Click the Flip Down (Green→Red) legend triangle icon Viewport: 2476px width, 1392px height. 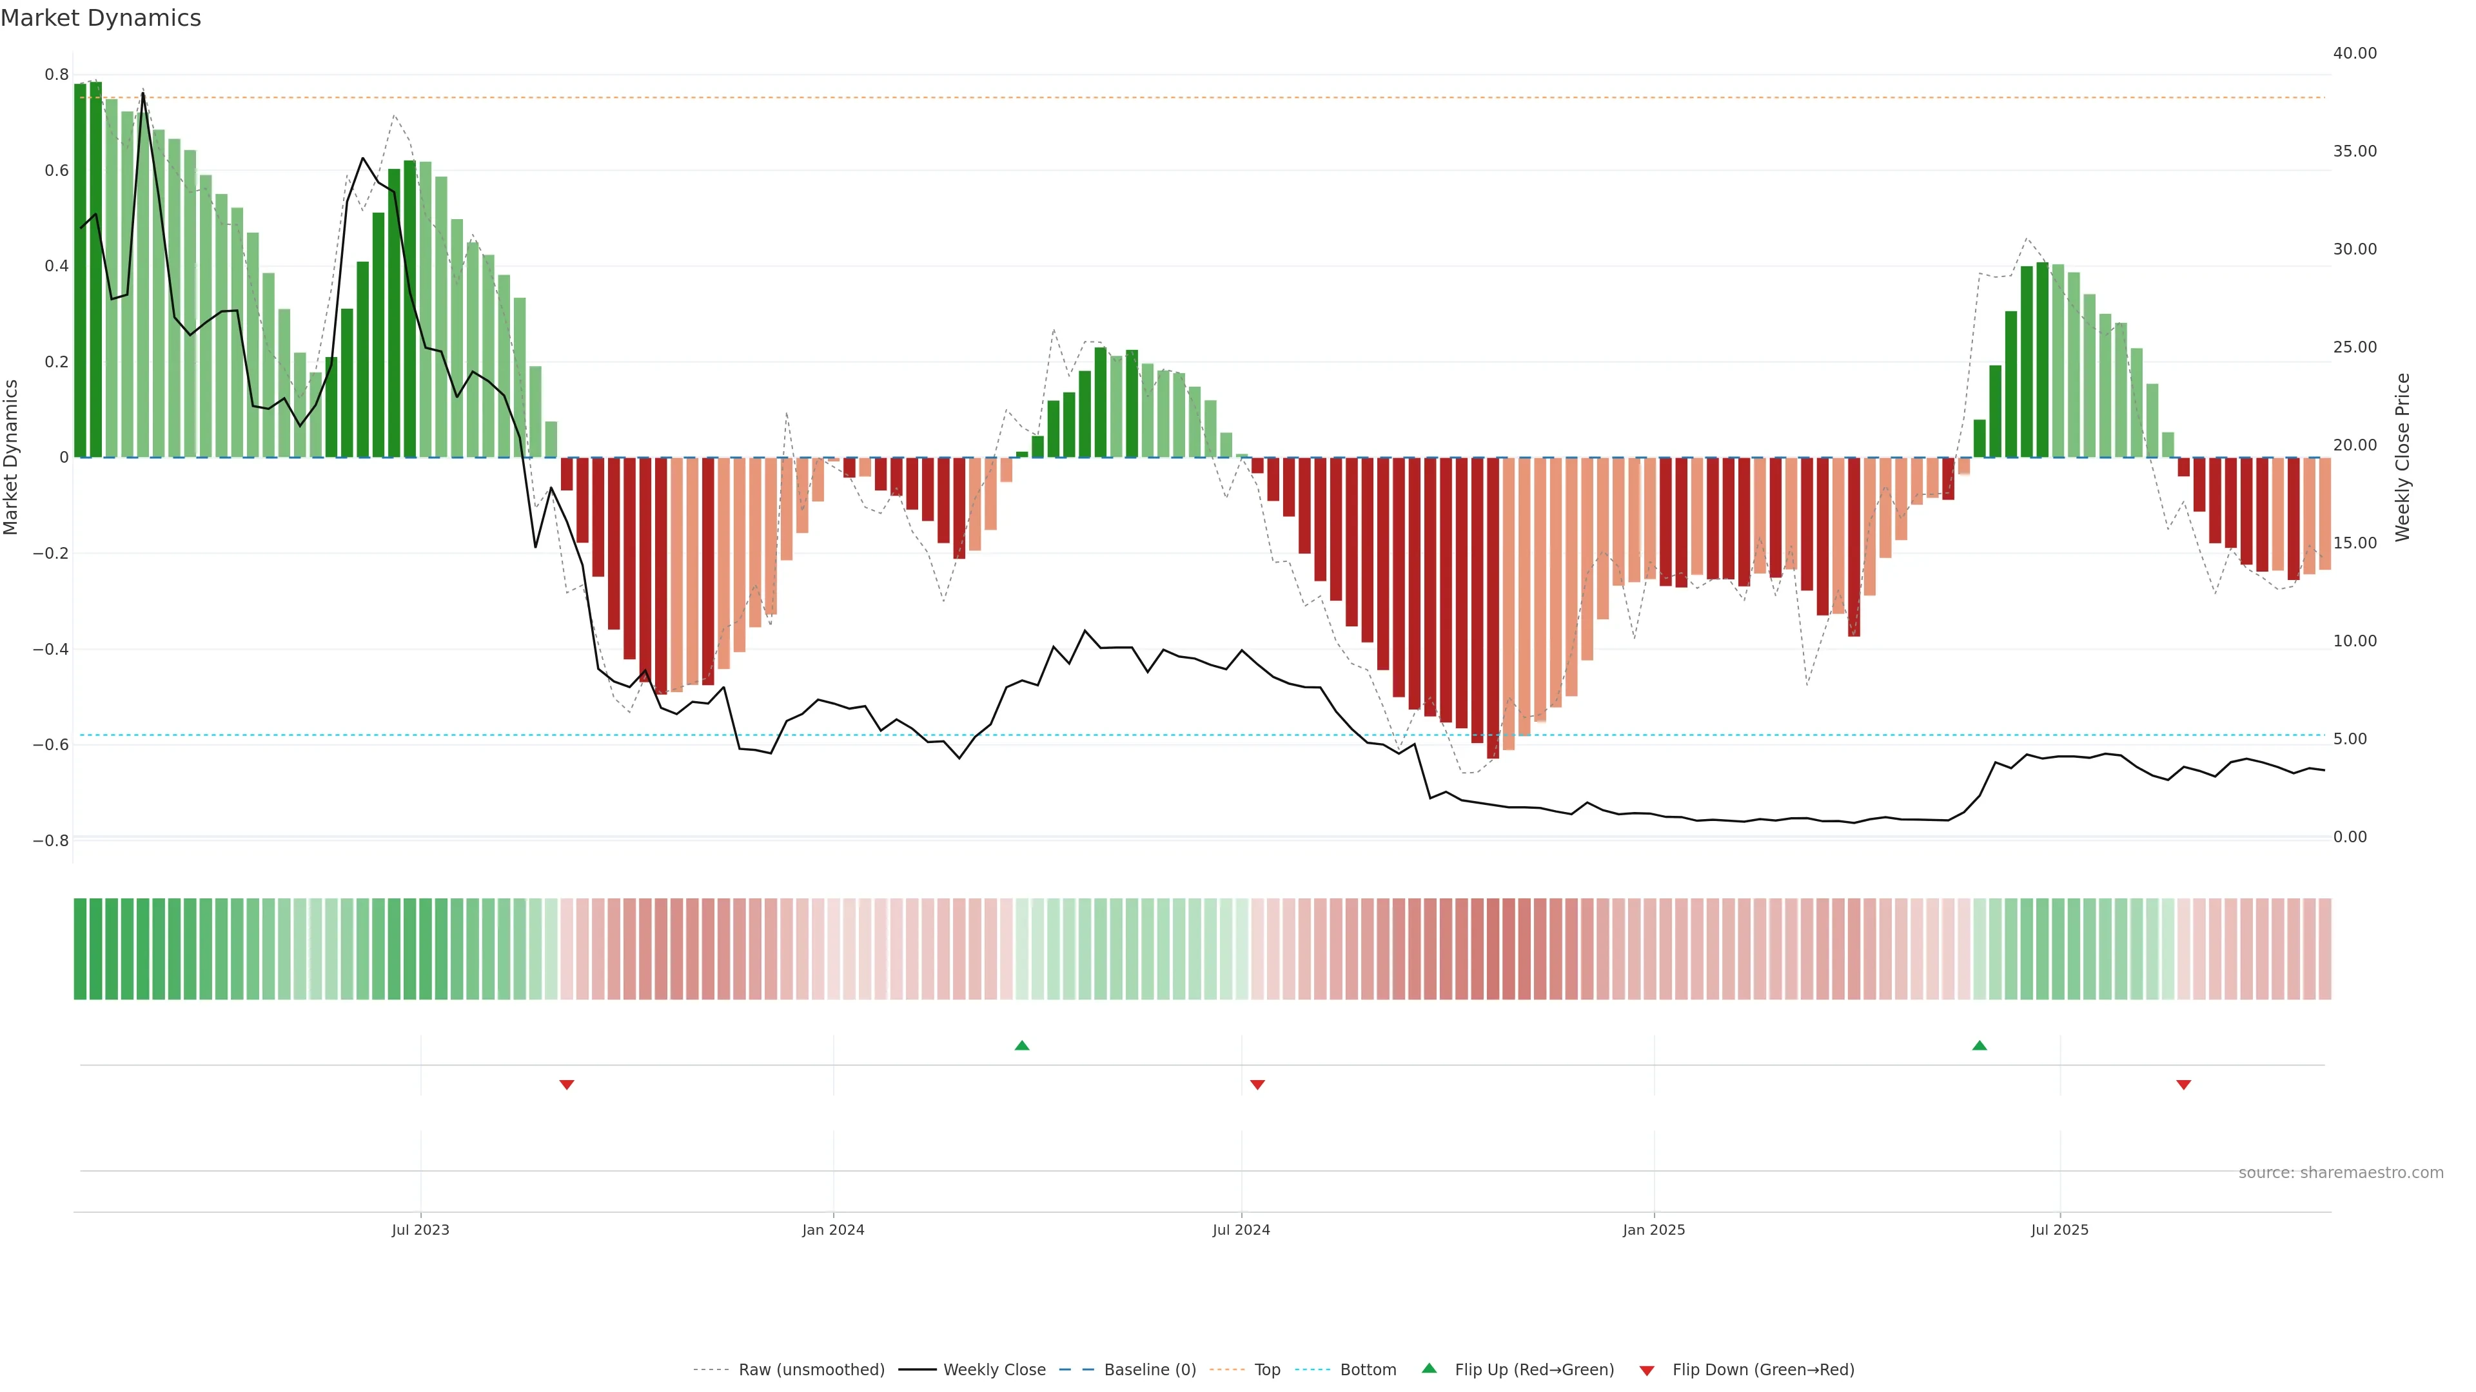(x=1647, y=1370)
